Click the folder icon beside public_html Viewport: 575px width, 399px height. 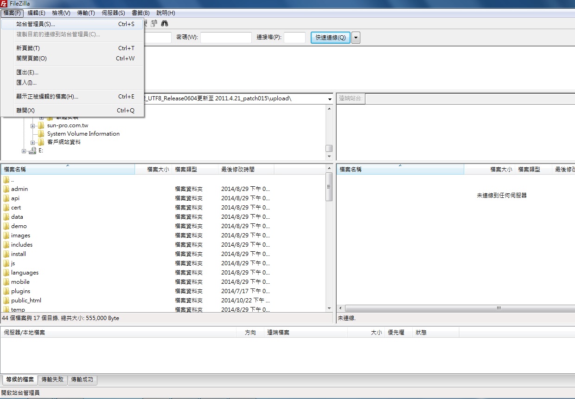point(6,301)
